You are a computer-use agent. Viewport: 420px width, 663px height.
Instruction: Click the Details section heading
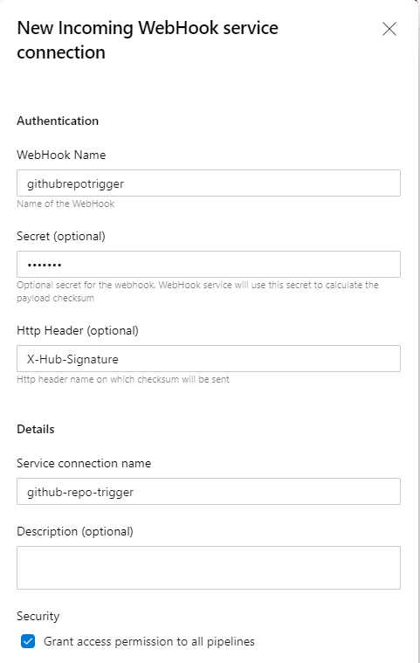tap(36, 429)
